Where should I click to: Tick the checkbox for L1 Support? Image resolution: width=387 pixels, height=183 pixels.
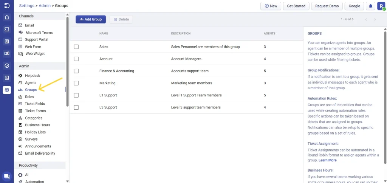click(x=76, y=95)
